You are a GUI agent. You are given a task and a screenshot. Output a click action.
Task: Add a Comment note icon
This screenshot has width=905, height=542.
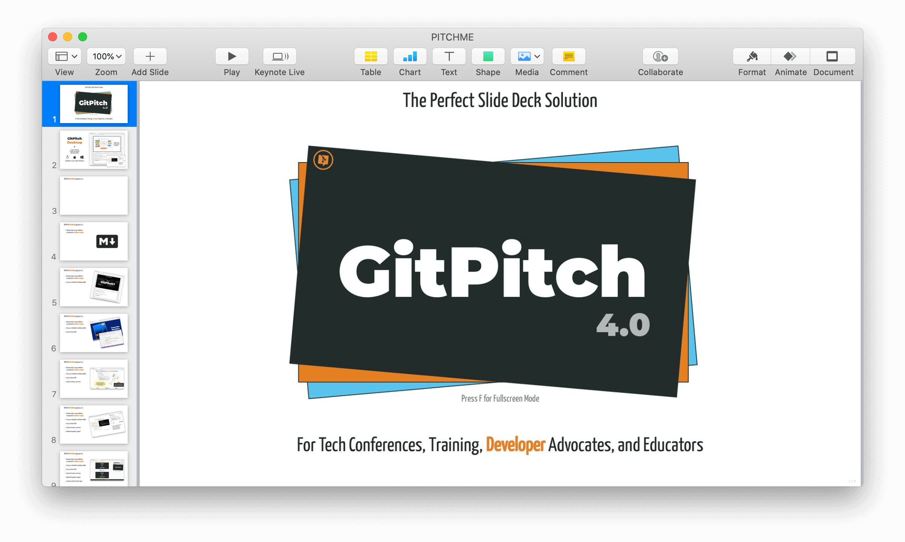[569, 56]
